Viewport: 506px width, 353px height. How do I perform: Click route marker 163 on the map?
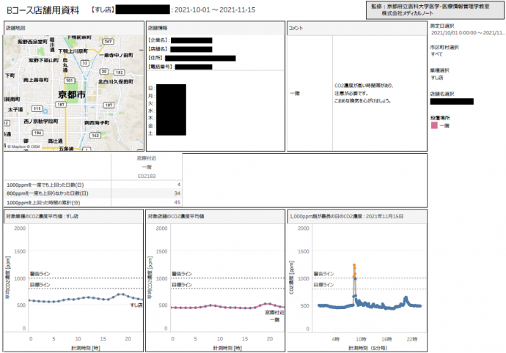[95, 135]
